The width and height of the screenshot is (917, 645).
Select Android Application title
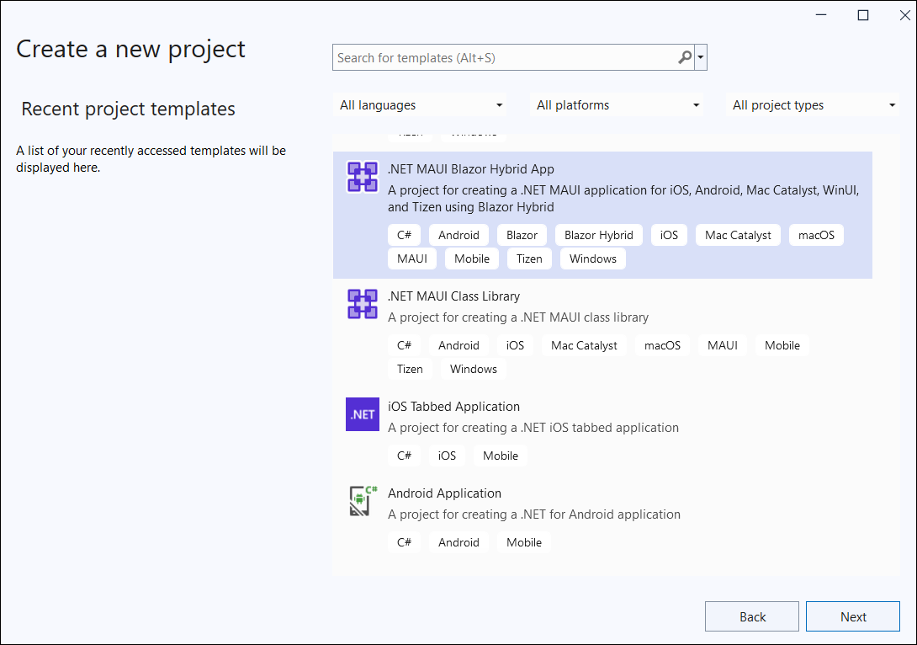pos(444,493)
